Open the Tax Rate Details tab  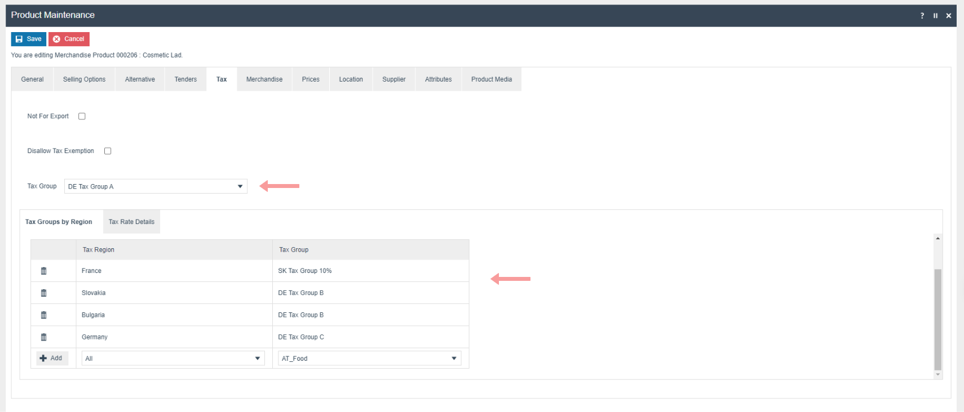pyautogui.click(x=131, y=222)
